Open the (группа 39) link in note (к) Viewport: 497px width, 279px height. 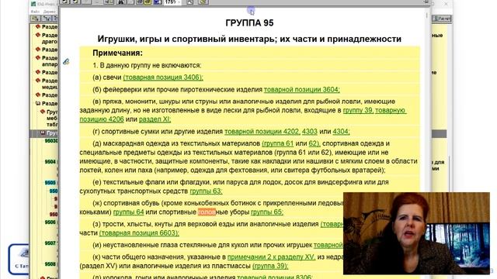click(x=270, y=266)
